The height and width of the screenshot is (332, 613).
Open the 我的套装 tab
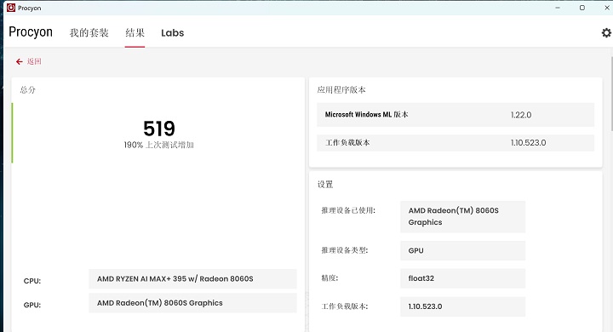pyautogui.click(x=89, y=33)
